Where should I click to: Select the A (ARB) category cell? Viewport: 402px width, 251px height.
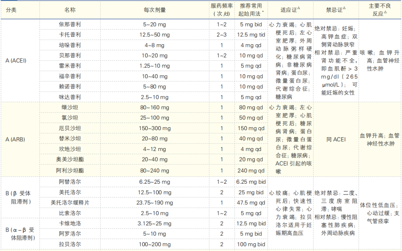point(15,139)
